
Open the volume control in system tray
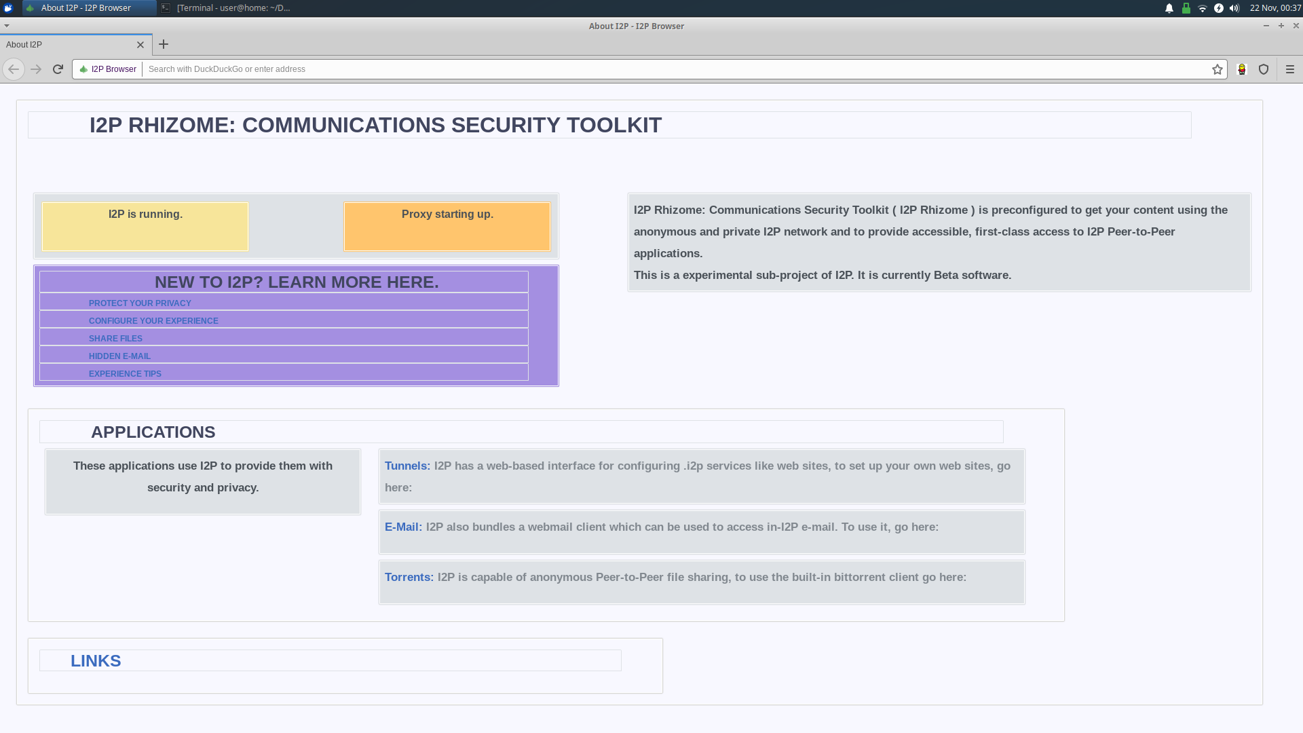(1234, 8)
